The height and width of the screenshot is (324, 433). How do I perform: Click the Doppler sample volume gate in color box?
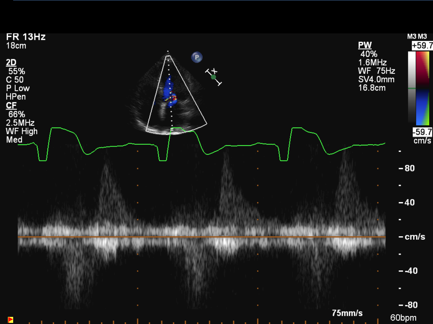pos(171,98)
